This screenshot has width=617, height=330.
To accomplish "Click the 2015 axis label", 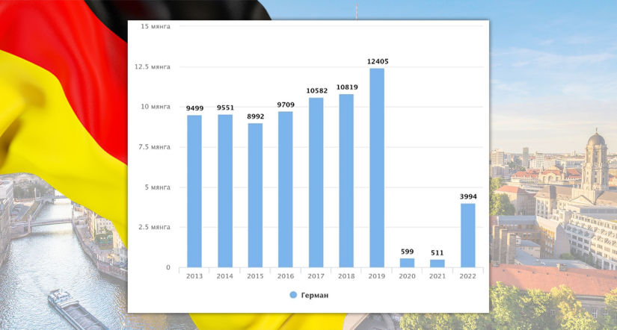I will pyautogui.click(x=255, y=276).
